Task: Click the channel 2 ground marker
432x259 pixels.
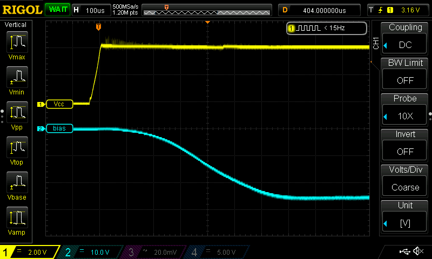Action: click(x=41, y=128)
